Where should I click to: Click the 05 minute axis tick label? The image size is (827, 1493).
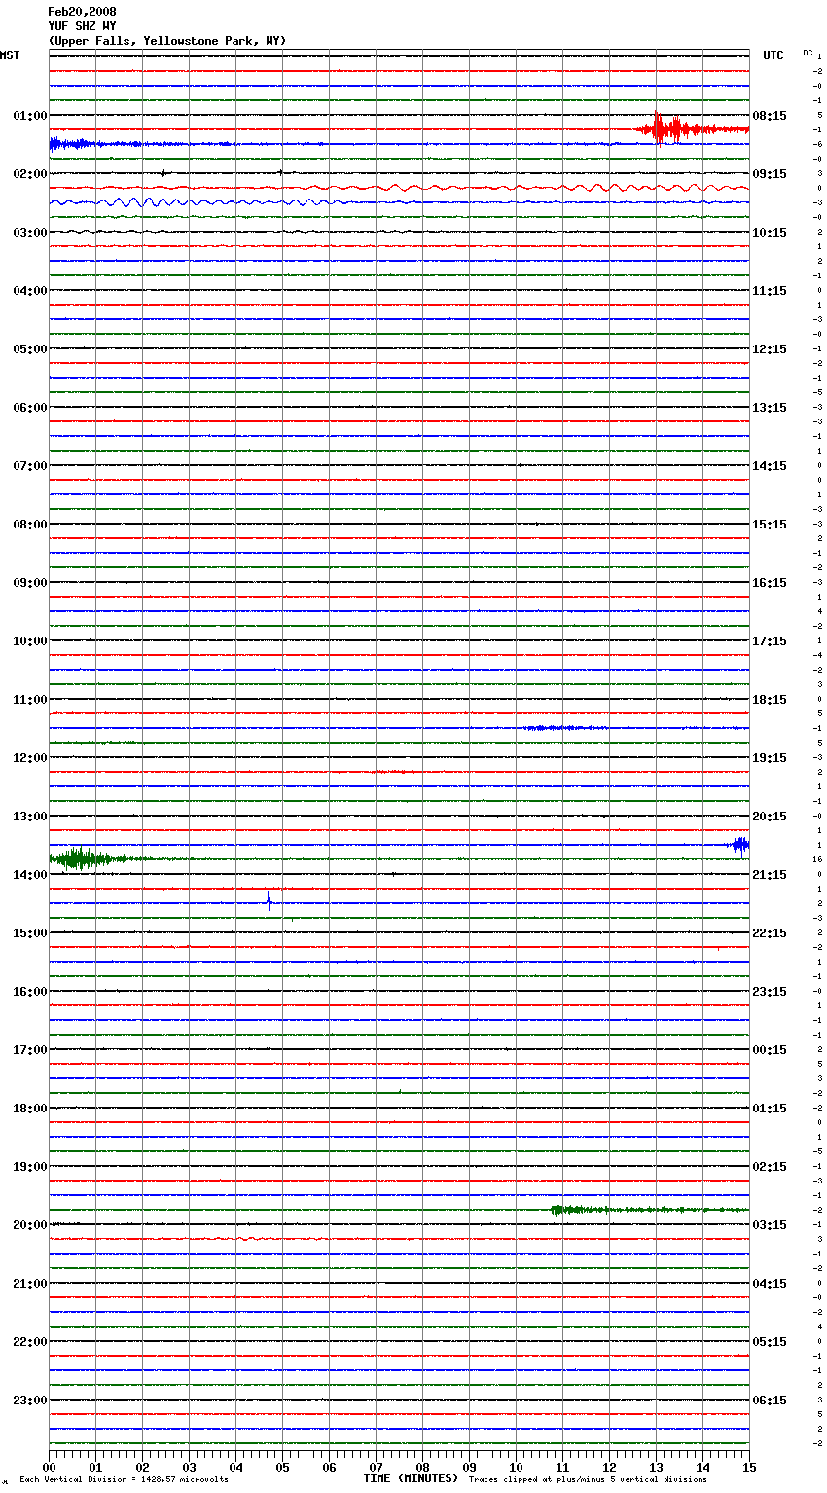[283, 1467]
